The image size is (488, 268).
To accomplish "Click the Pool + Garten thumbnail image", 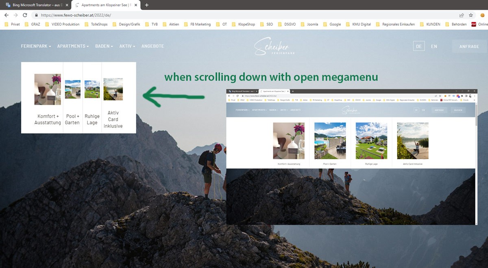I will coord(73,89).
